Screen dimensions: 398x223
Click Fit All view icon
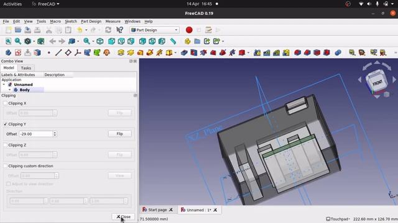pos(8,42)
